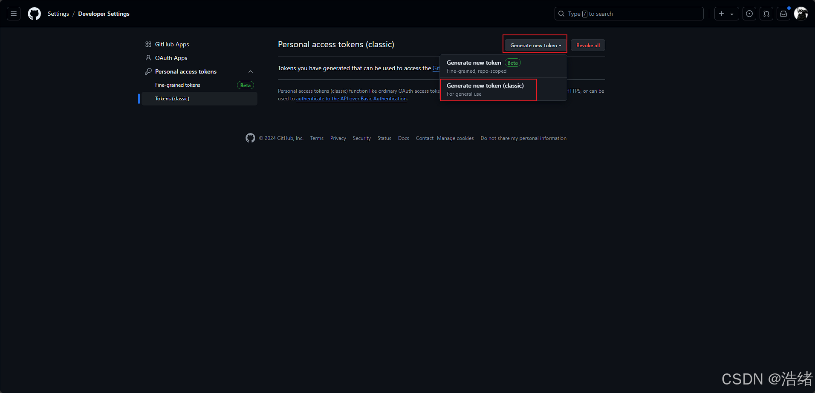
Task: Click the Settings breadcrumb link
Action: pos(58,14)
